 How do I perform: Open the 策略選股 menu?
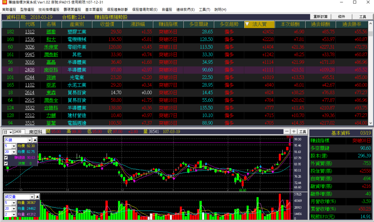coord(9,9)
